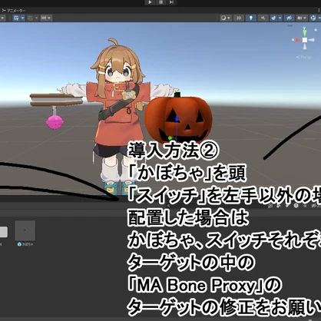This screenshot has width=321, height=321.
Task: Toggle hidden objects visibility icon
Action: 290,18
